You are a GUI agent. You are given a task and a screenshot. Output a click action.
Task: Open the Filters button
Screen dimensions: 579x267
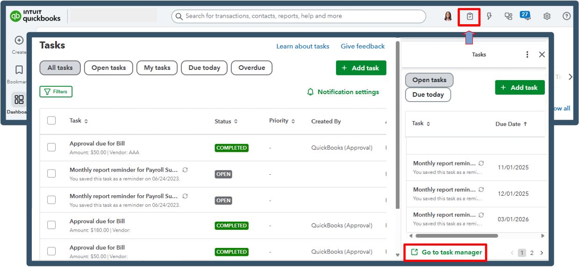[x=56, y=92]
